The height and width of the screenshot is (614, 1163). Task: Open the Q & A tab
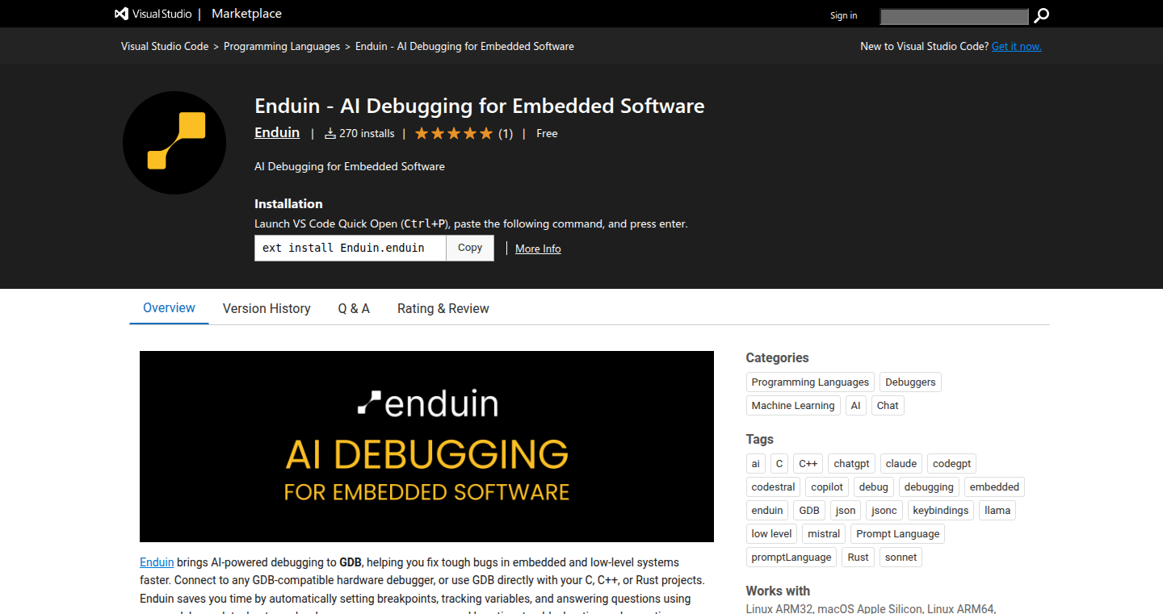(354, 308)
